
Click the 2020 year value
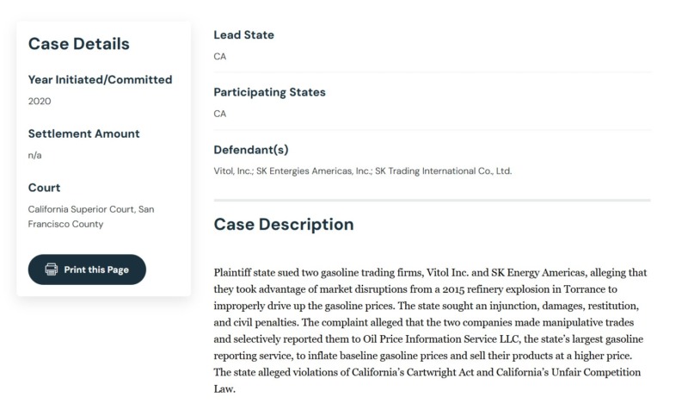40,102
